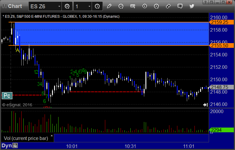
Task: Click the 2160.00 price axis label
Action: [219, 17]
